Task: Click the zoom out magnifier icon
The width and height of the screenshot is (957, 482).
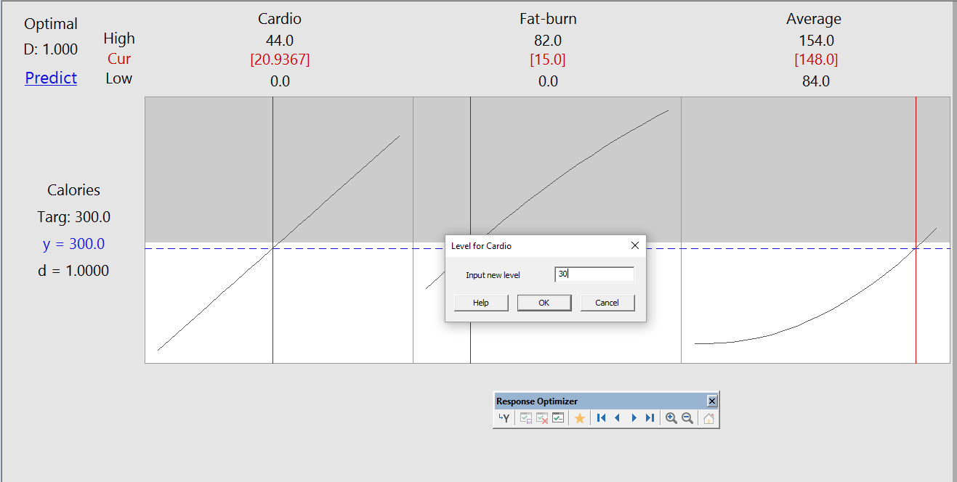Action: [687, 418]
